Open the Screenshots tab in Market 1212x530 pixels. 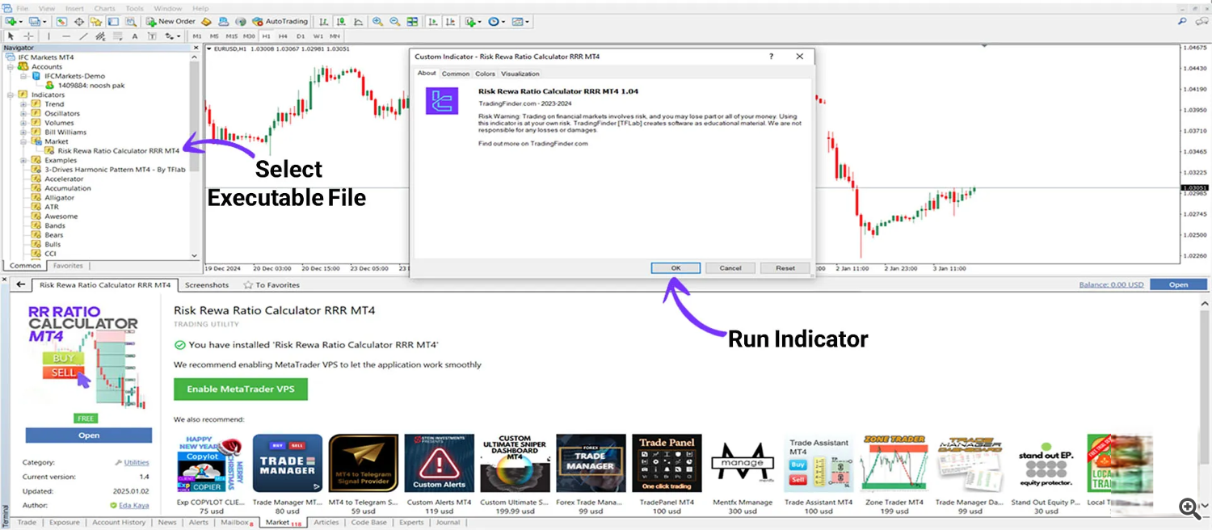pos(206,285)
